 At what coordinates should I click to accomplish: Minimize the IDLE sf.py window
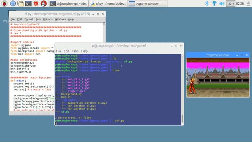(x=93, y=14)
